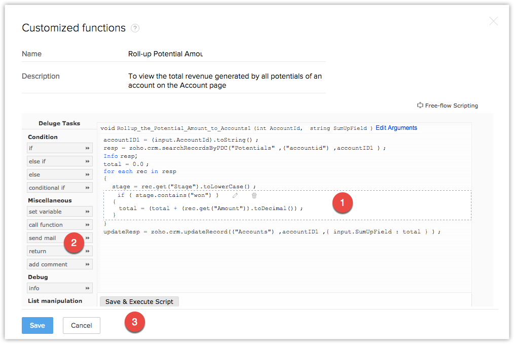Delete the if statement with trash icon
514x344 pixels.
tap(254, 196)
